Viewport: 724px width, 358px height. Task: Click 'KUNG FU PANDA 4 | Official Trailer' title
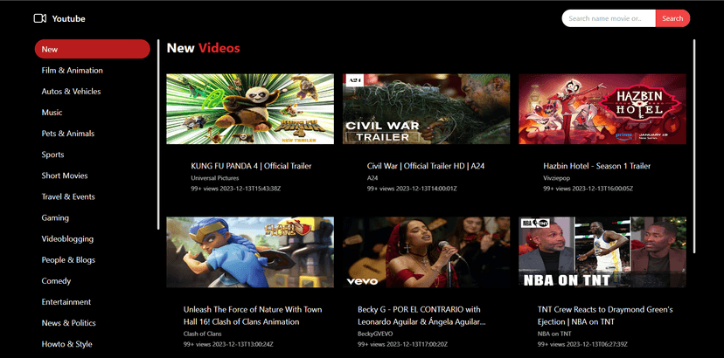click(251, 166)
